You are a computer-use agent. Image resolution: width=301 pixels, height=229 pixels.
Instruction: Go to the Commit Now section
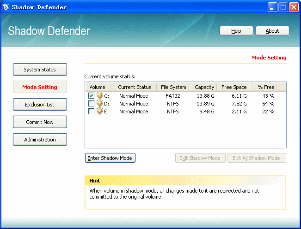click(40, 122)
